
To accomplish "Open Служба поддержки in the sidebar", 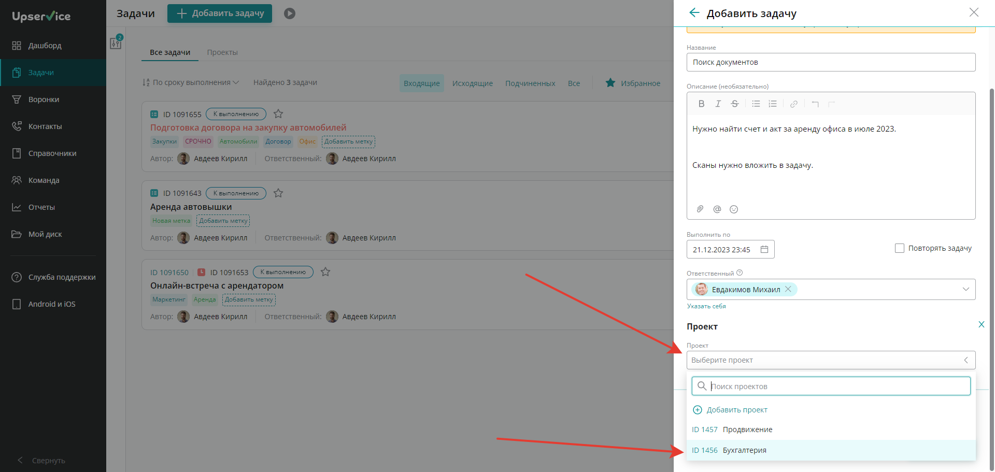I will (53, 277).
